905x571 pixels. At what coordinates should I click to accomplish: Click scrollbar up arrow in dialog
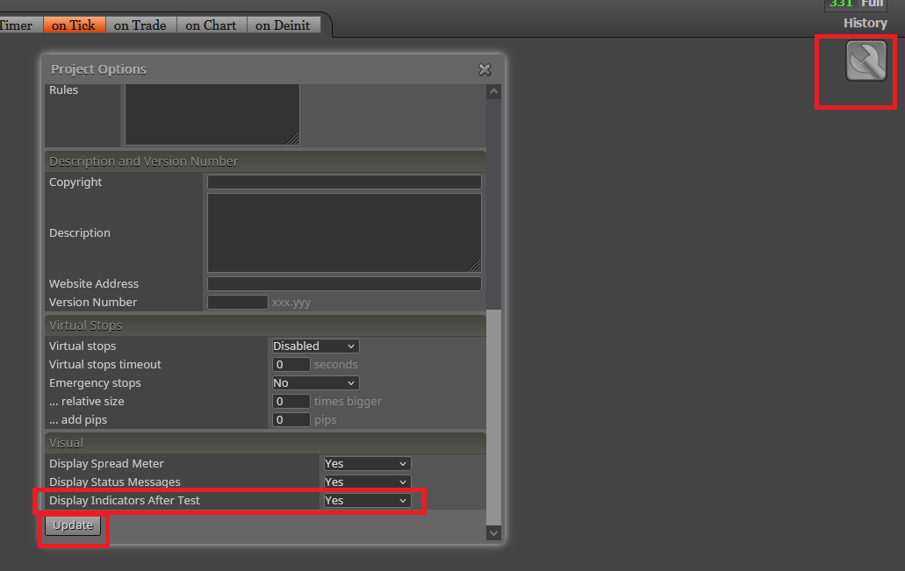click(493, 92)
